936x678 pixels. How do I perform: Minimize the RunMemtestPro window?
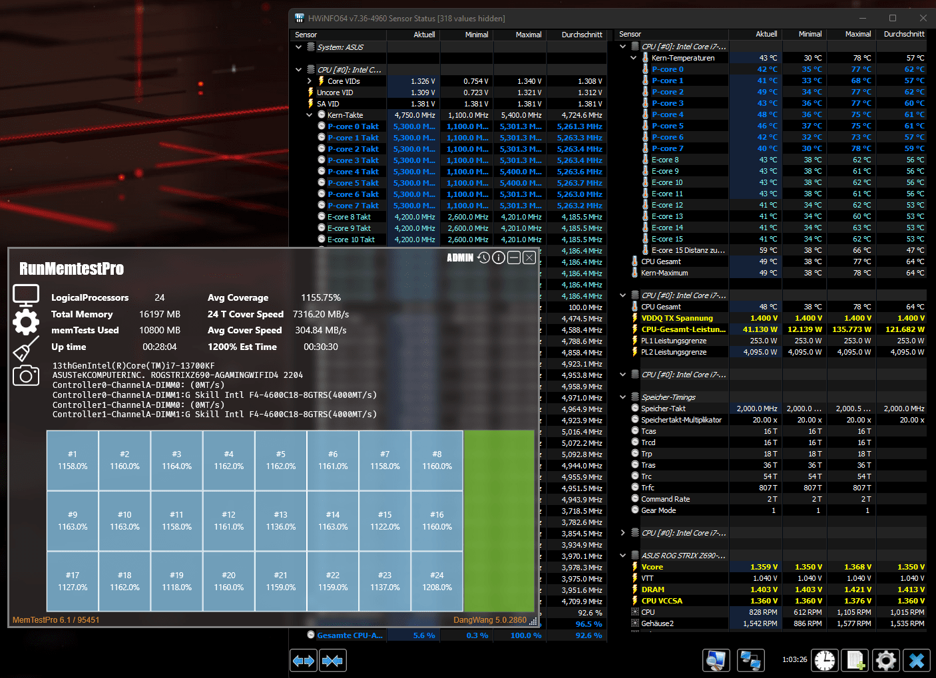tap(514, 257)
